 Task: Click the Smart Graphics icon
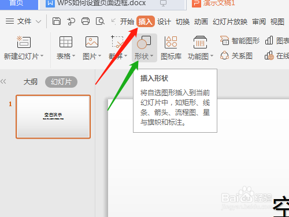tap(224, 40)
